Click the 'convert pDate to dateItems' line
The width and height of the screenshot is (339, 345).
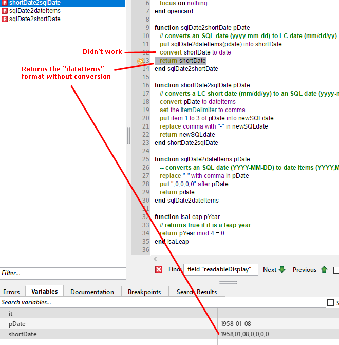197,102
